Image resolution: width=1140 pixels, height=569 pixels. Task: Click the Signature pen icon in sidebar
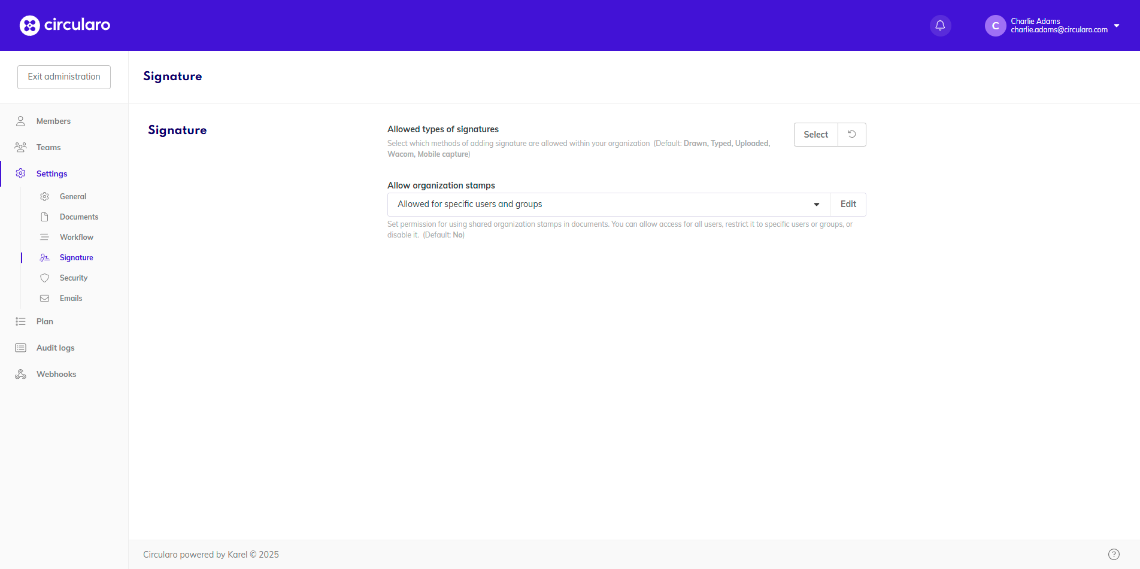click(44, 257)
